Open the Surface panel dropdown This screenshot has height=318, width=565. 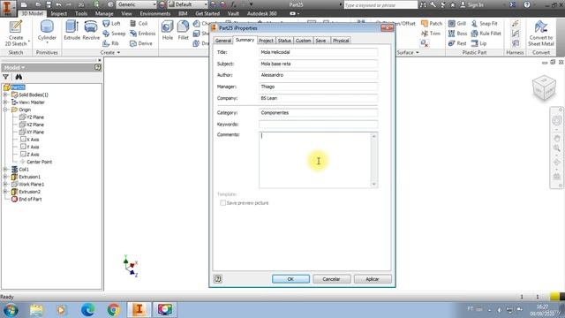pos(408,53)
